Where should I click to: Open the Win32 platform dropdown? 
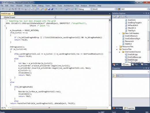click(104, 9)
